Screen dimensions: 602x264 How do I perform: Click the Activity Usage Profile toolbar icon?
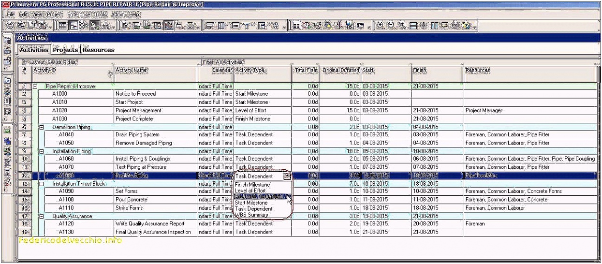coord(147,25)
